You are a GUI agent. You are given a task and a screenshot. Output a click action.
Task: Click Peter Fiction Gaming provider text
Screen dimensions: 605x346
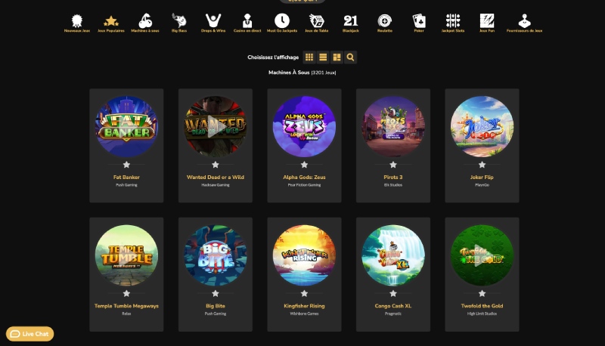point(305,185)
